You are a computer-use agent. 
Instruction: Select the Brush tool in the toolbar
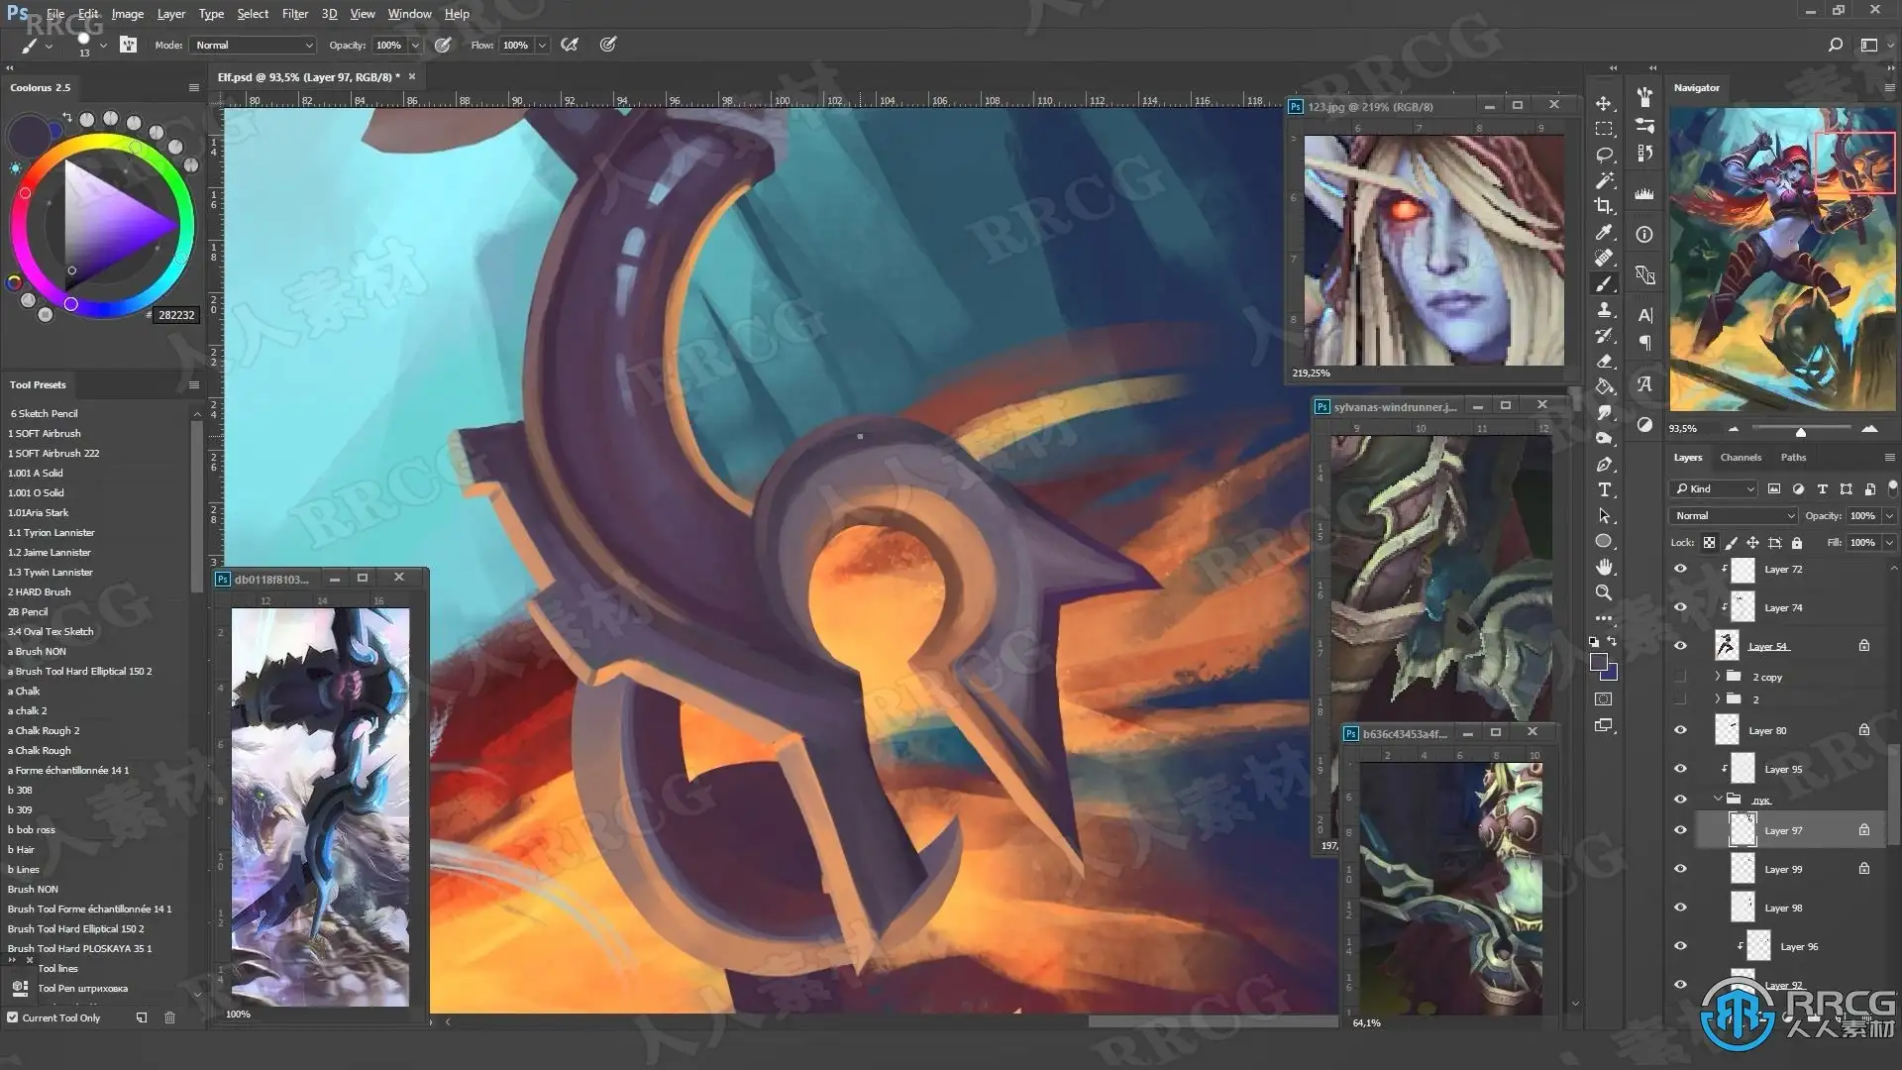(1604, 284)
